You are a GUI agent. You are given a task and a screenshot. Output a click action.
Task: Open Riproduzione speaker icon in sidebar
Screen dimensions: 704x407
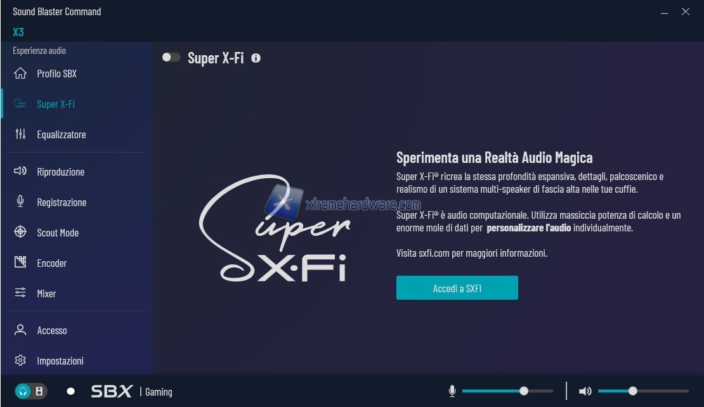coord(20,171)
